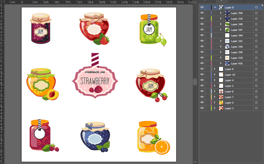
Task: Select the Layer 342 row name
Action: [237, 41]
